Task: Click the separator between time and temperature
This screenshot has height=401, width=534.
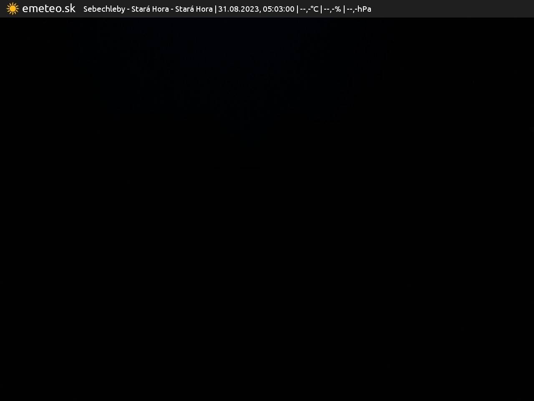Action: pyautogui.click(x=297, y=9)
